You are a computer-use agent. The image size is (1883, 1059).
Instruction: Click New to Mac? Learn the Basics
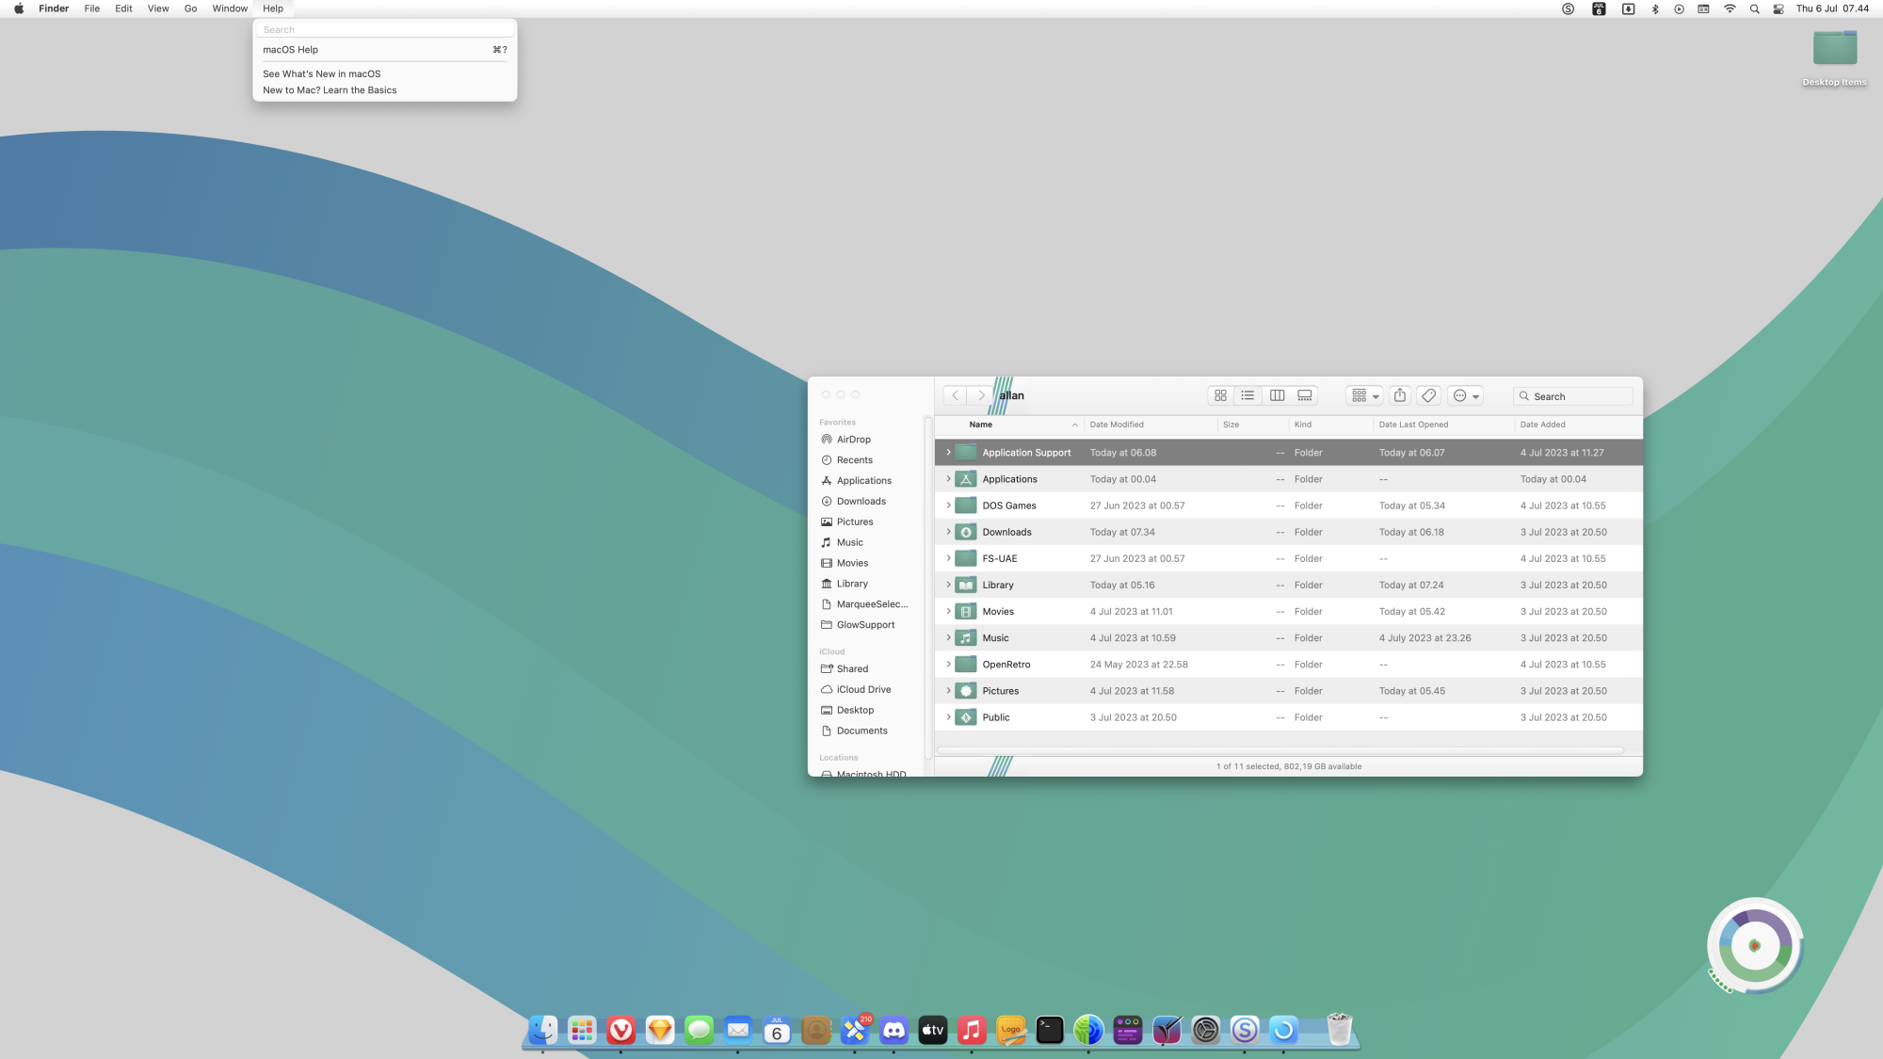pyautogui.click(x=330, y=90)
